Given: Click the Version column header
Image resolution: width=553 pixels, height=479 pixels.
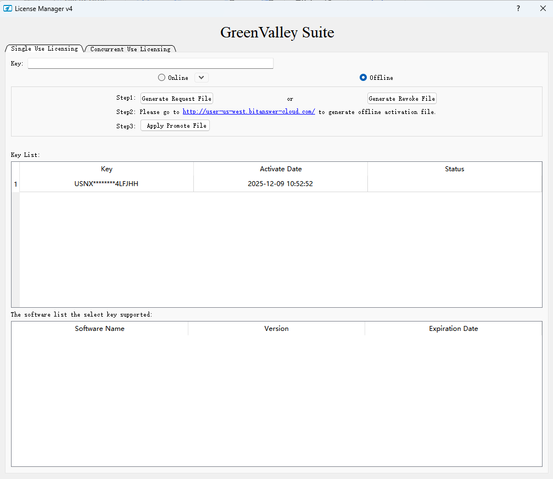Looking at the screenshot, I should (276, 329).
